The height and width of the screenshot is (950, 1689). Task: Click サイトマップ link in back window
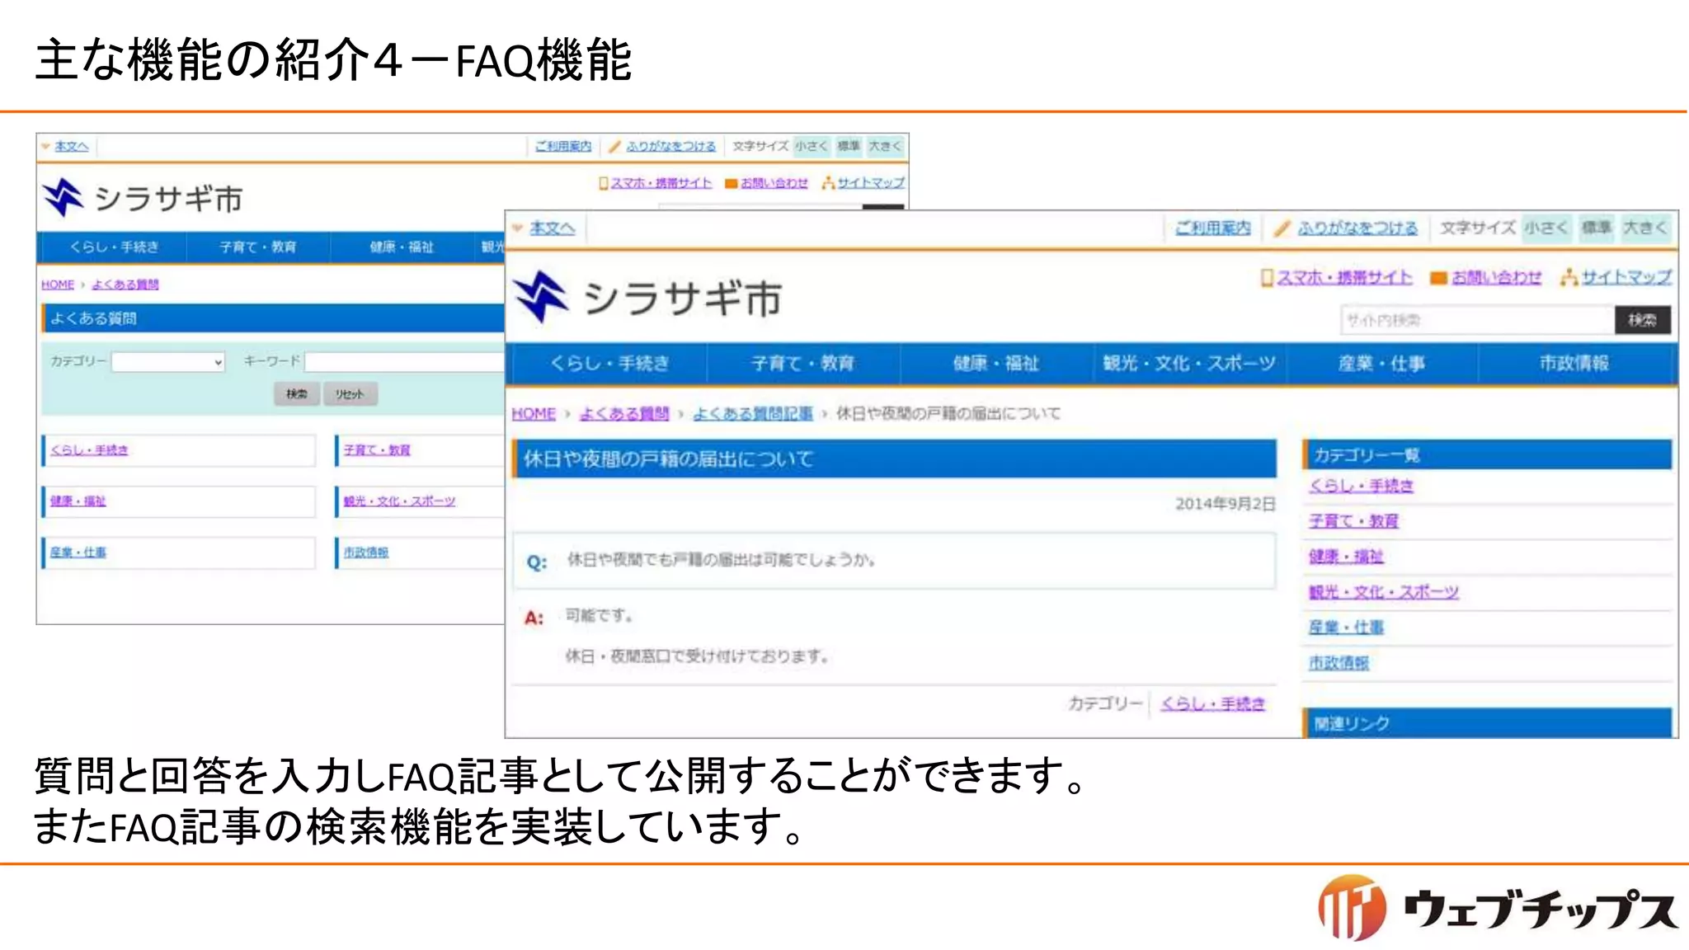pyautogui.click(x=872, y=183)
